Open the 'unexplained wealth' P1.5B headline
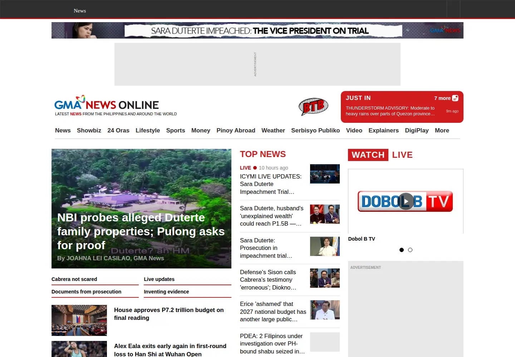The width and height of the screenshot is (515, 357). (x=272, y=216)
